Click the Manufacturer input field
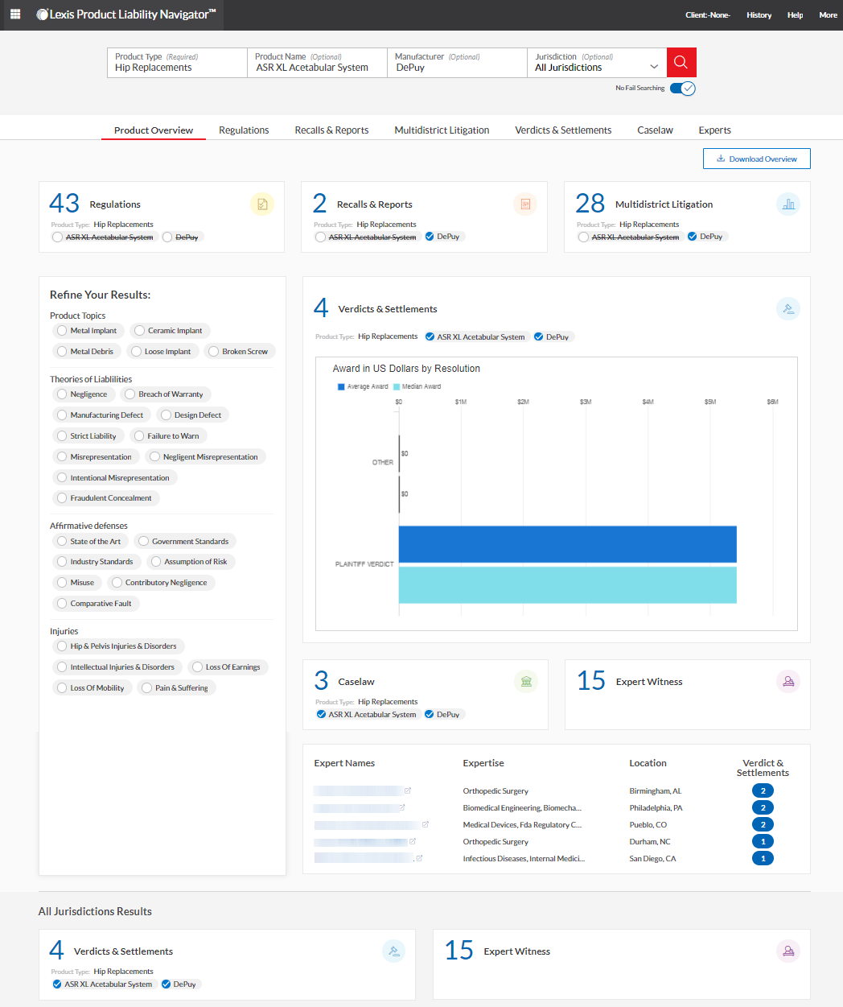The image size is (843, 1007). tap(457, 63)
